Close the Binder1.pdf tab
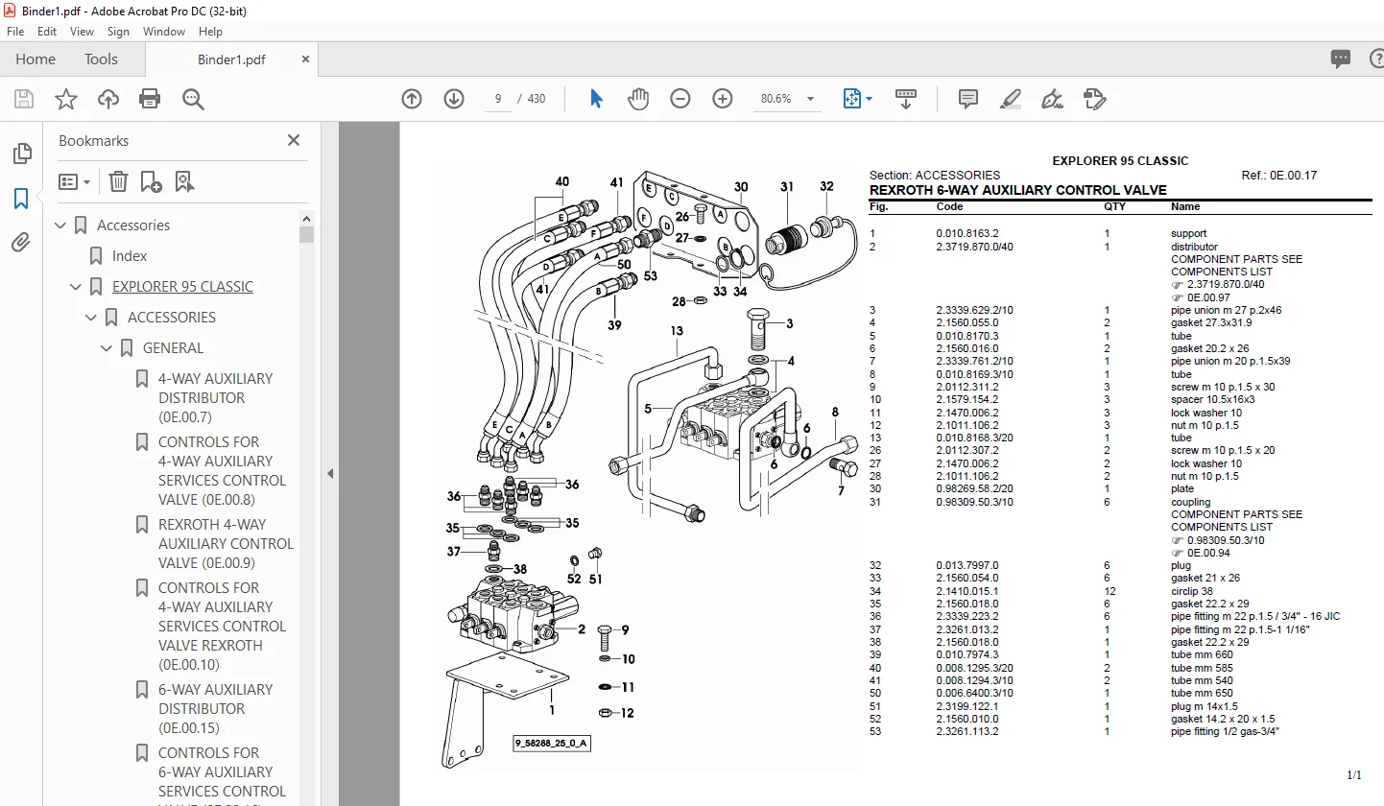This screenshot has width=1384, height=806. pyautogui.click(x=306, y=59)
